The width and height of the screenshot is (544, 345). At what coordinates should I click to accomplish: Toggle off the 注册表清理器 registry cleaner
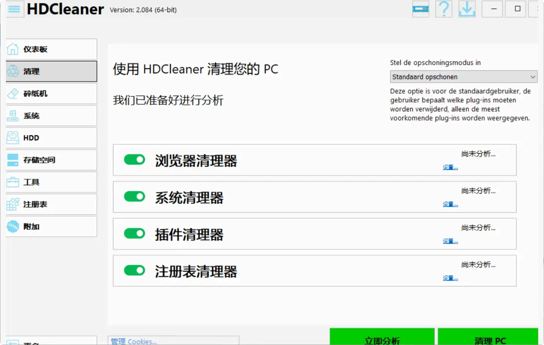(134, 270)
